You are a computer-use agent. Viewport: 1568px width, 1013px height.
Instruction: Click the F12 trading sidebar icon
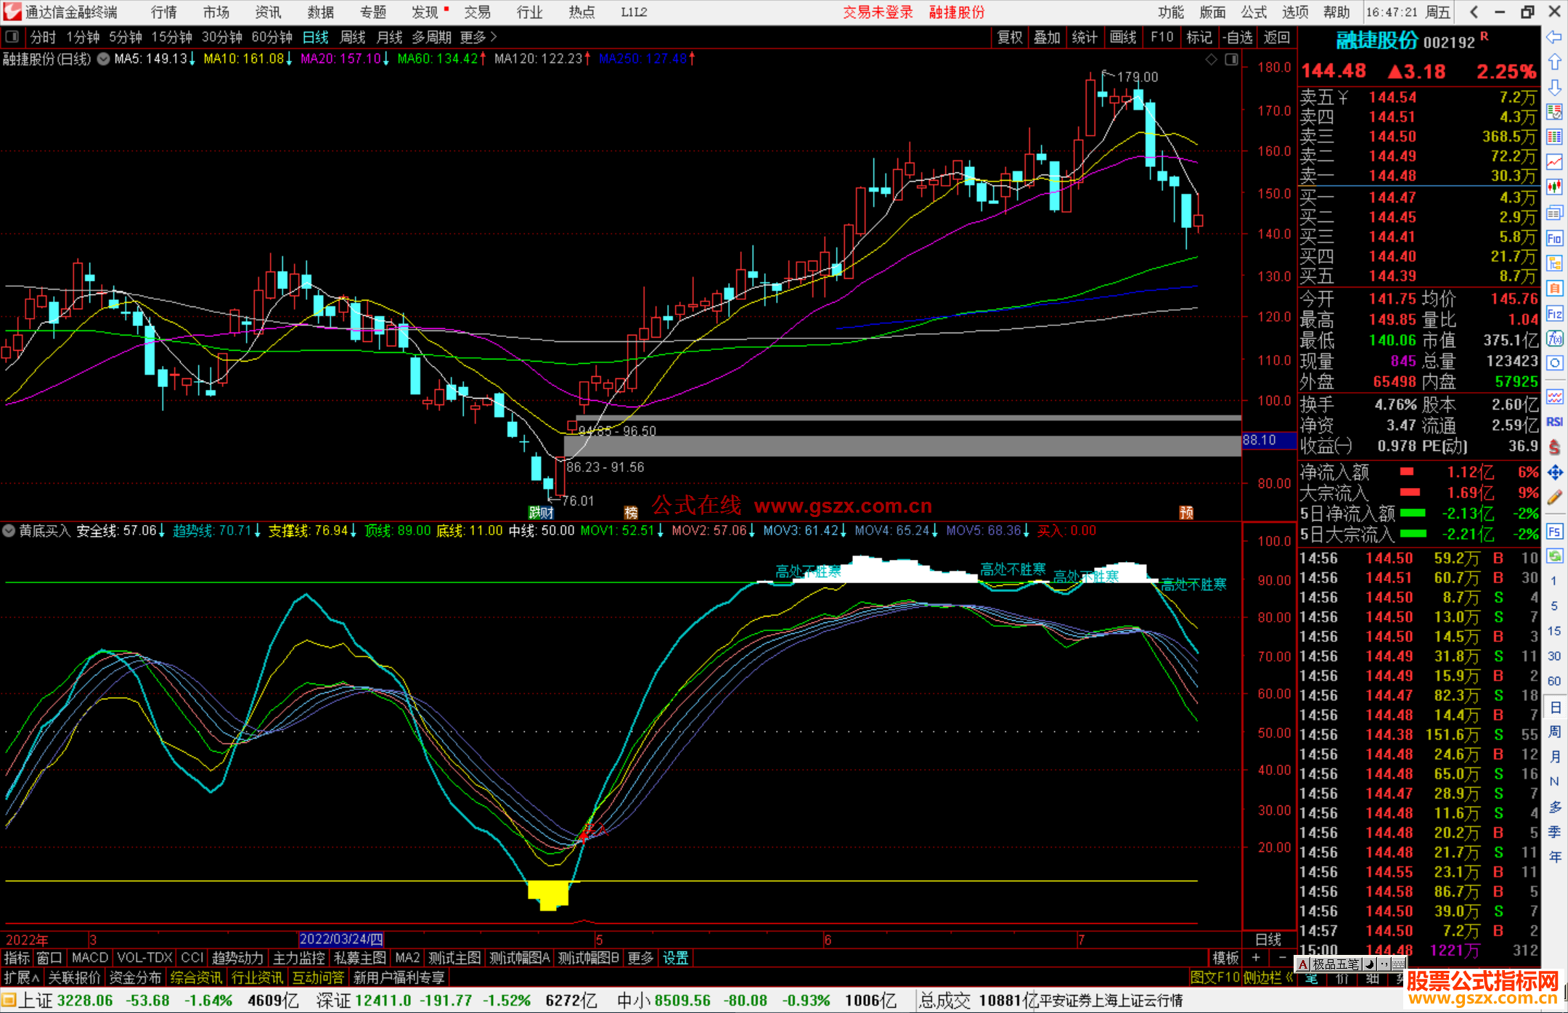point(1554,314)
